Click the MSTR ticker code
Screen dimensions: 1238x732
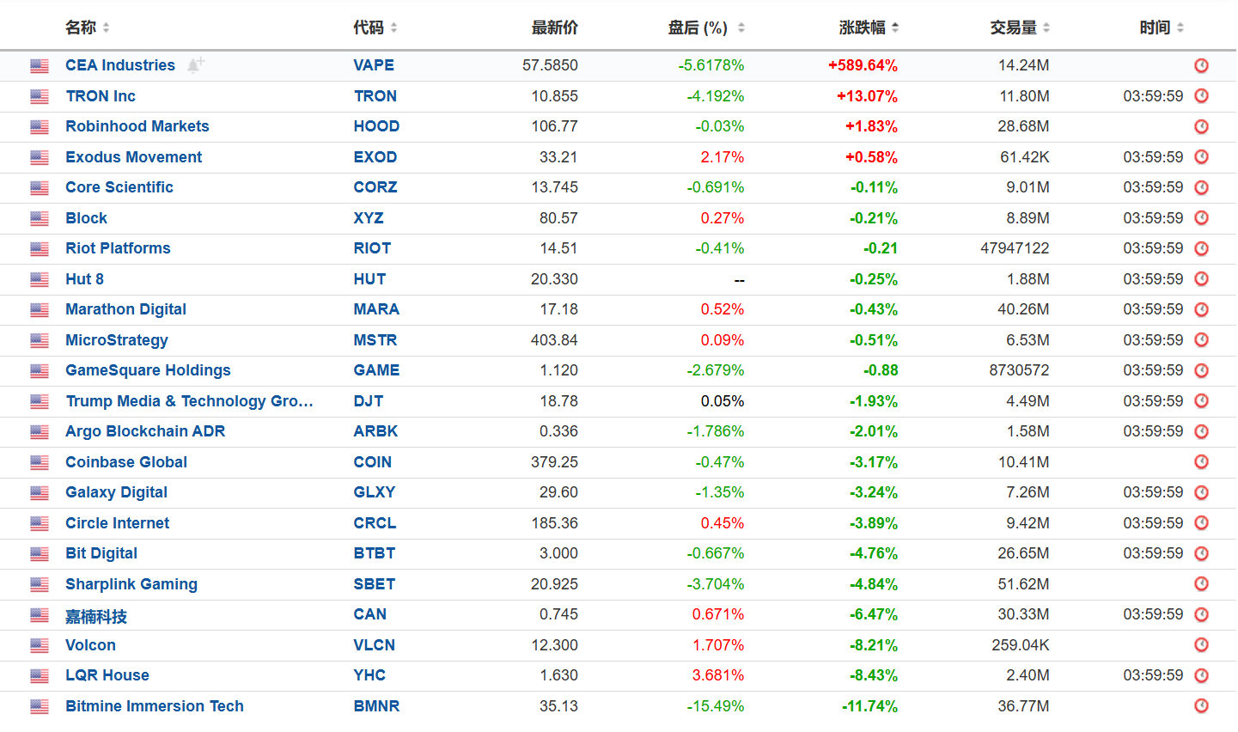(x=375, y=340)
